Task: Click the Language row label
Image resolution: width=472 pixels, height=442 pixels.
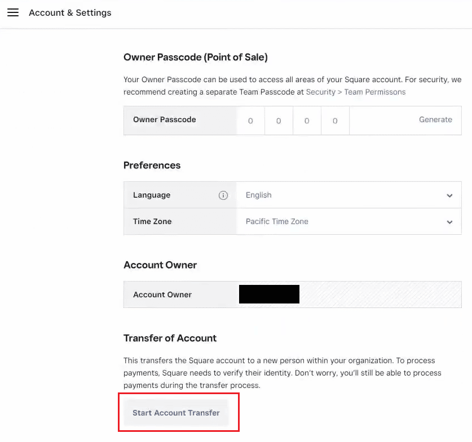Action: click(152, 195)
